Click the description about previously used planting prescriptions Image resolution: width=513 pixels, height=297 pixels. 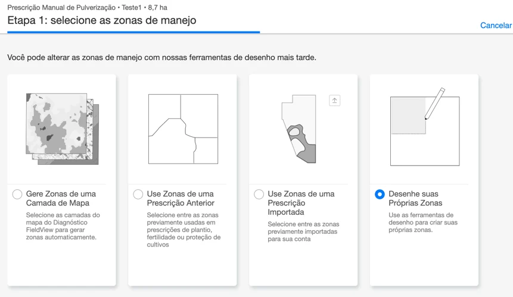point(184,230)
